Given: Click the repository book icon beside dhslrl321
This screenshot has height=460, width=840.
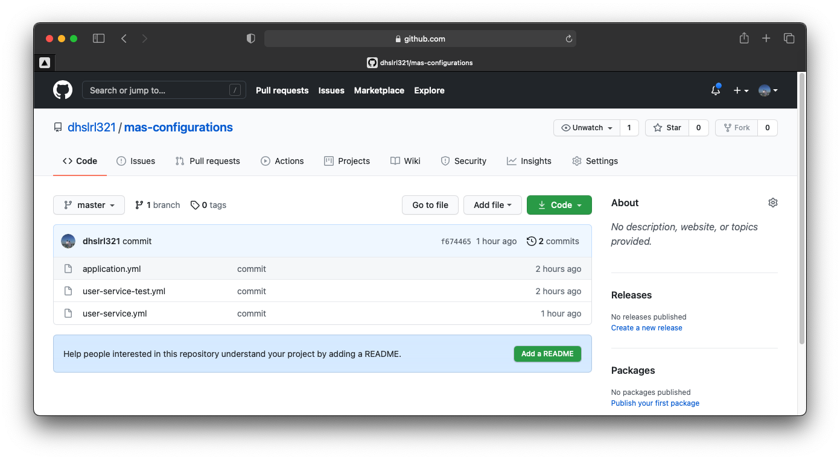Looking at the screenshot, I should point(58,127).
